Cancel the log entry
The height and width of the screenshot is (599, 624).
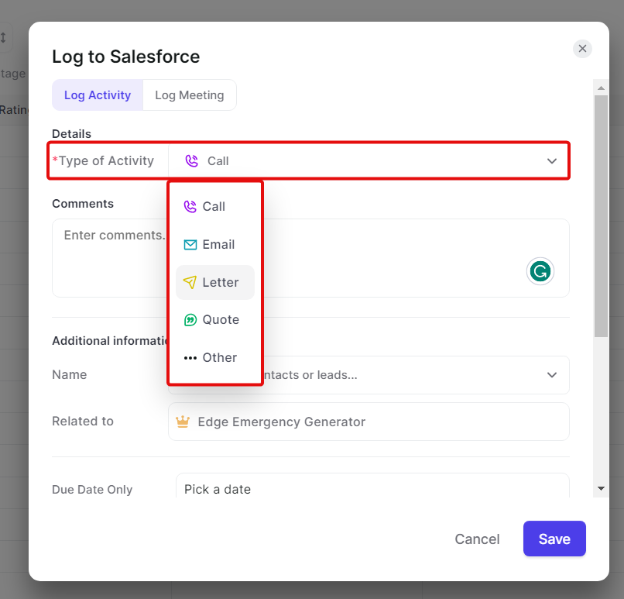[x=477, y=539]
